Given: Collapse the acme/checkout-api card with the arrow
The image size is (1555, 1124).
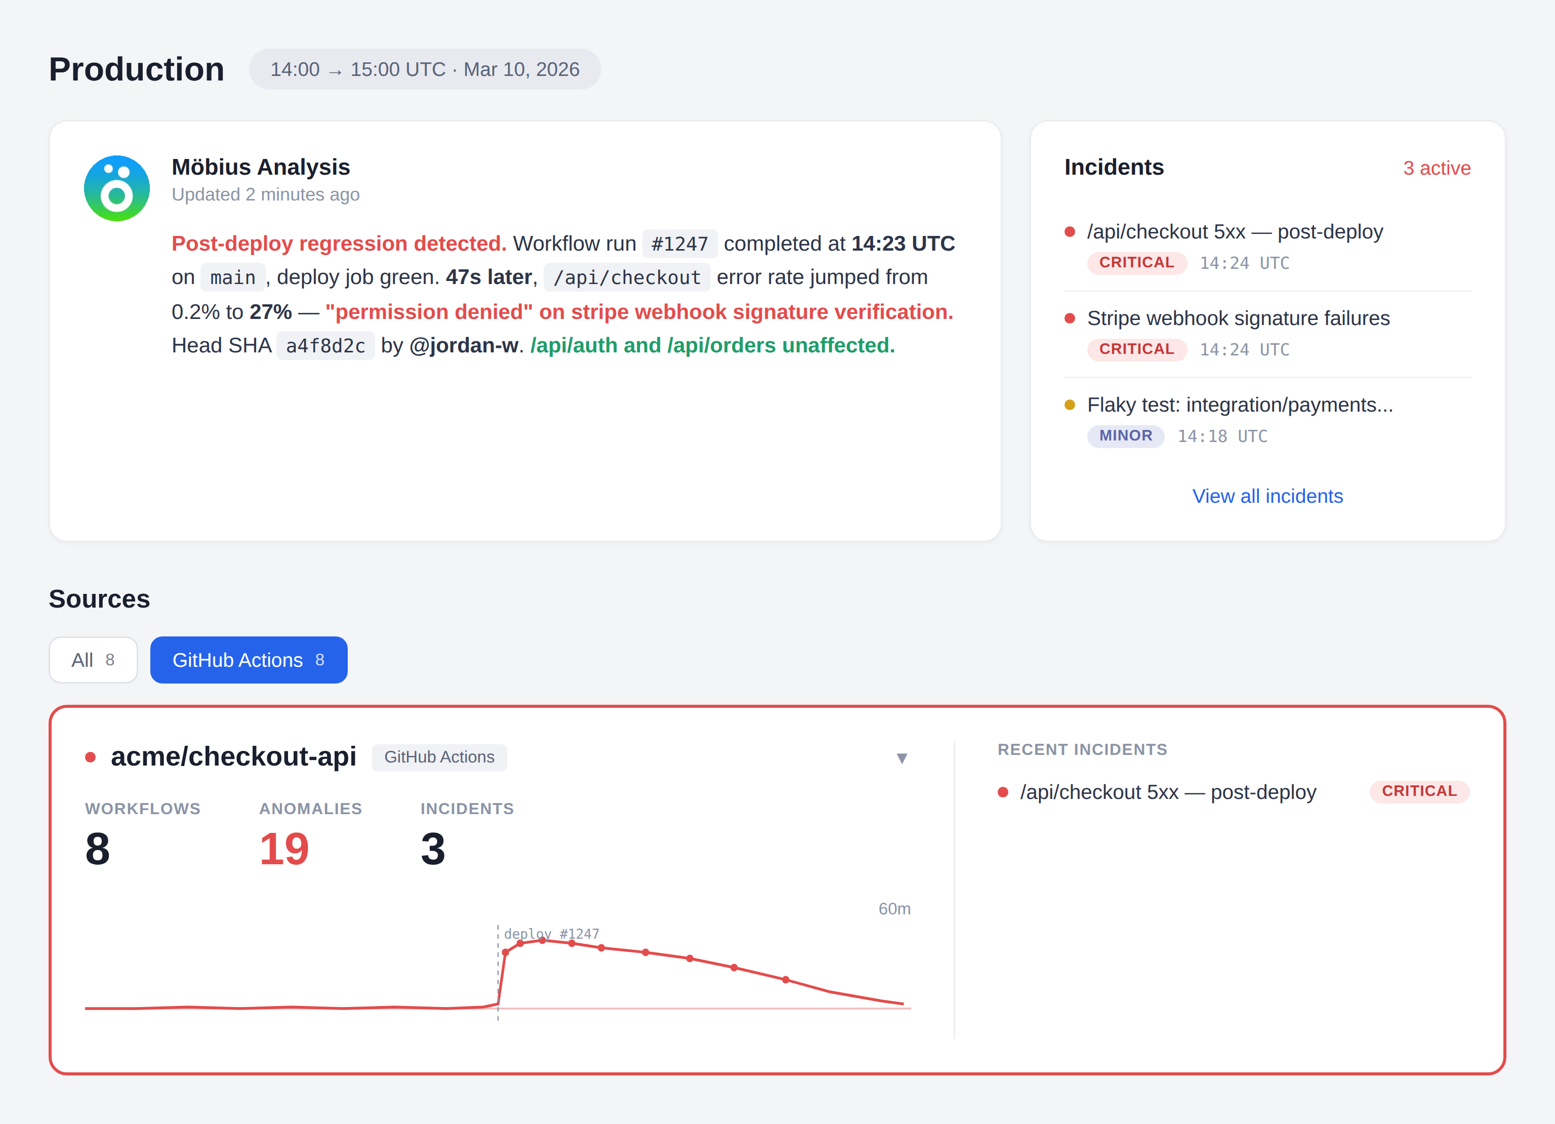Looking at the screenshot, I should 902,758.
